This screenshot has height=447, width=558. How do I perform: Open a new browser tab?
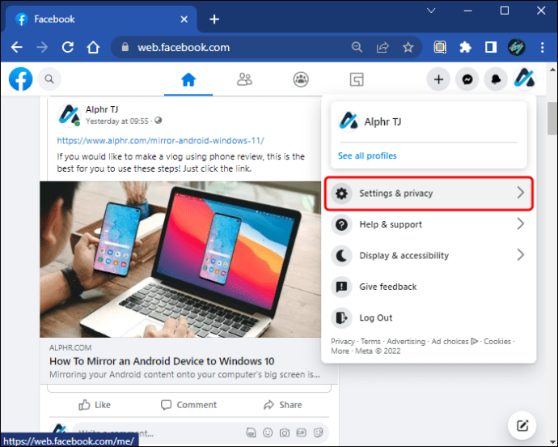coord(214,19)
